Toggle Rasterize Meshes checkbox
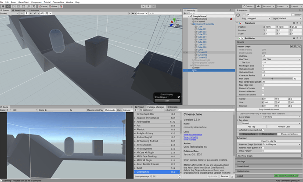The height and width of the screenshot is (182, 303). 263,91
